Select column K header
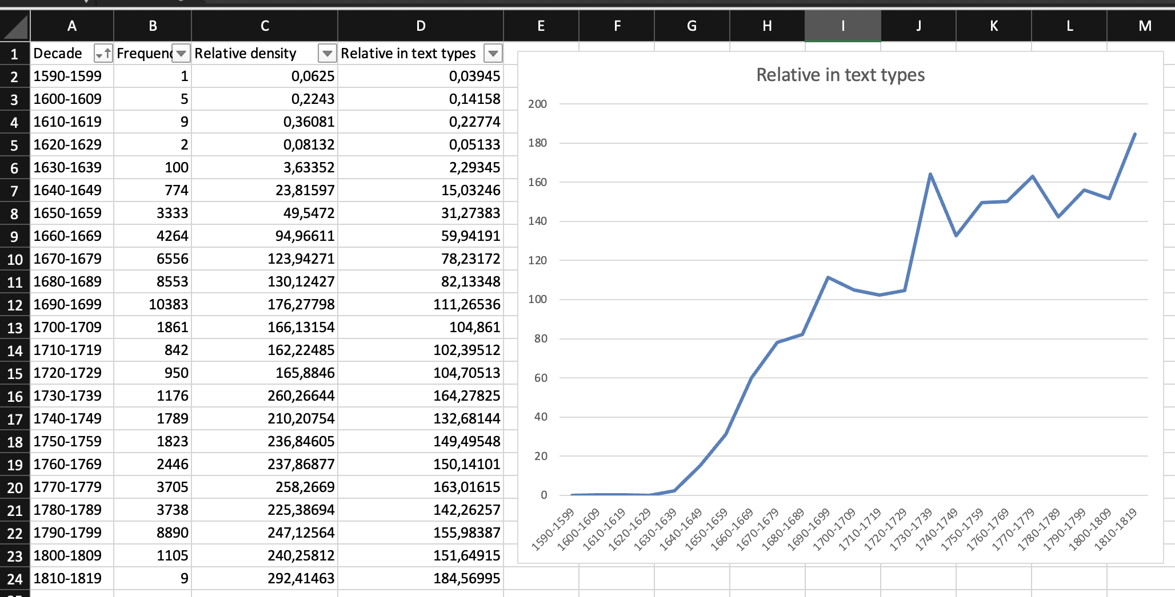 point(994,26)
